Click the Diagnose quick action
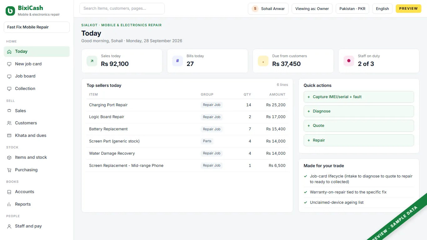The width and height of the screenshot is (427, 240). (x=359, y=111)
